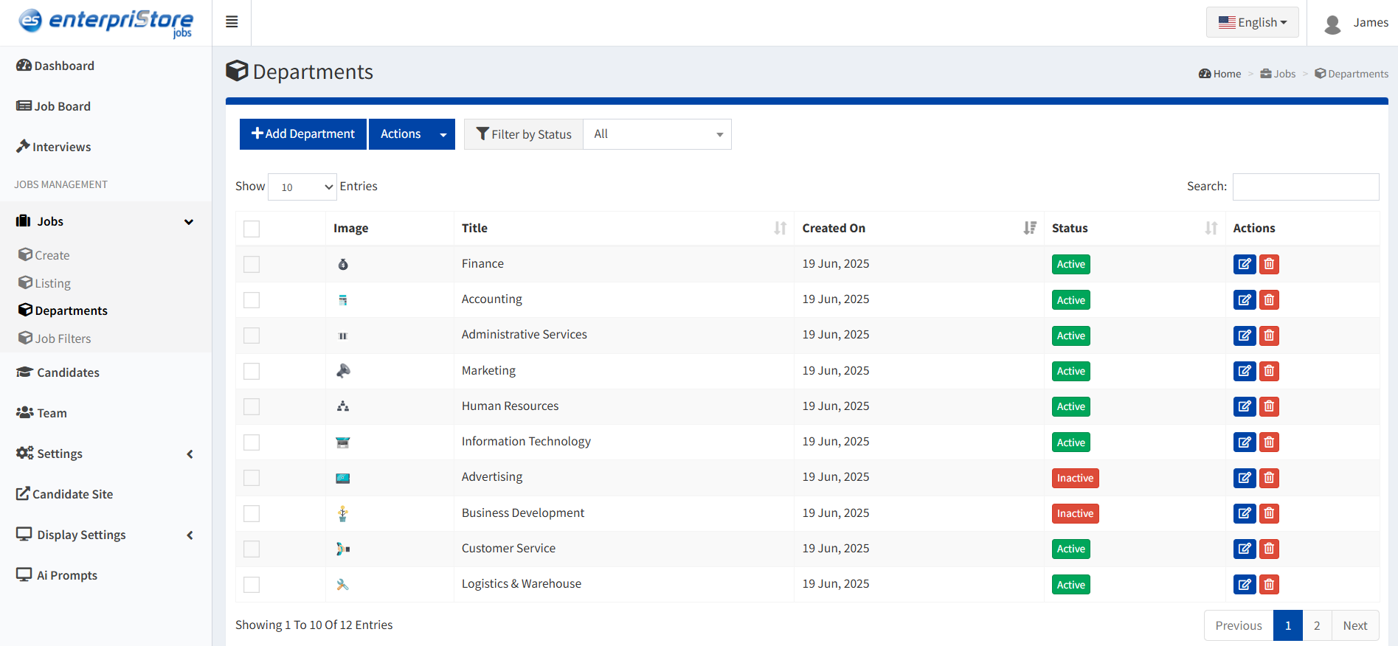Screen dimensions: 1398x646
Task: Open the English language dropdown
Action: point(1252,22)
